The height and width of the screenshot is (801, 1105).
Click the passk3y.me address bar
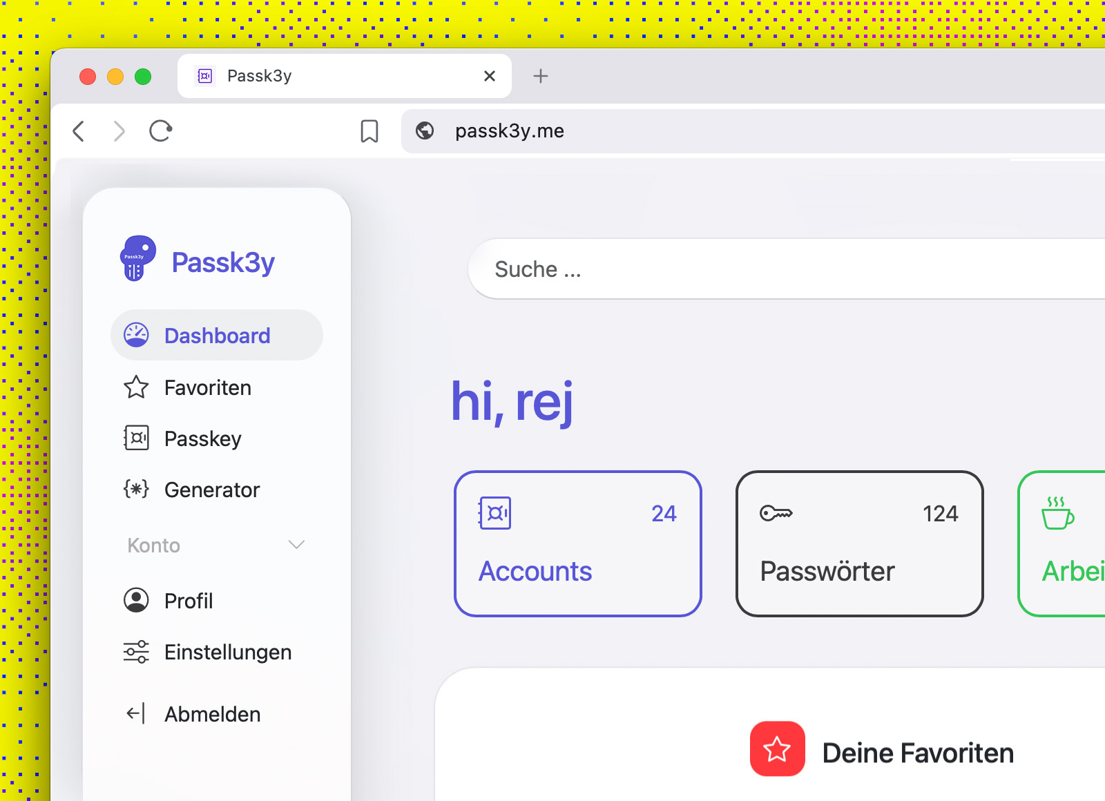tap(753, 131)
